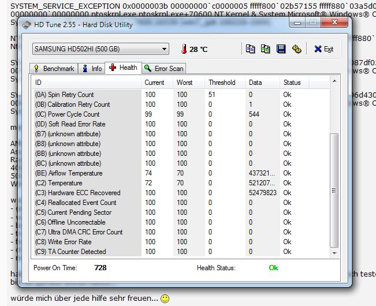The height and width of the screenshot is (306, 376).
Task: Select the (C5) Current Pending Sector row
Action: [181, 212]
